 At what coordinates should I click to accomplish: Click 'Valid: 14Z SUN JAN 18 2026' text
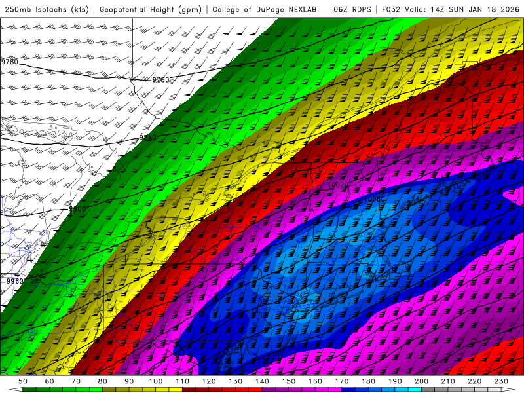point(462,10)
